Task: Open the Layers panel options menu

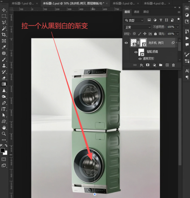Action: 179,12
